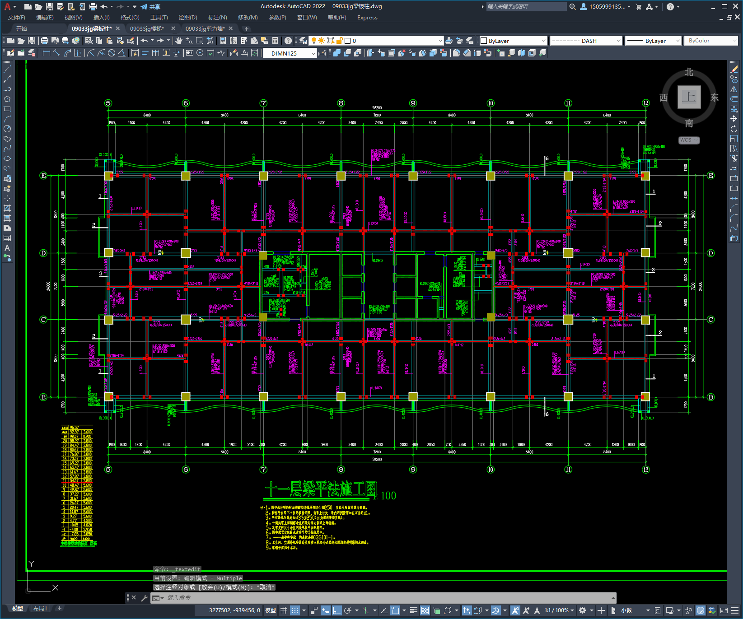Go to the 开始 start tab

click(22, 28)
